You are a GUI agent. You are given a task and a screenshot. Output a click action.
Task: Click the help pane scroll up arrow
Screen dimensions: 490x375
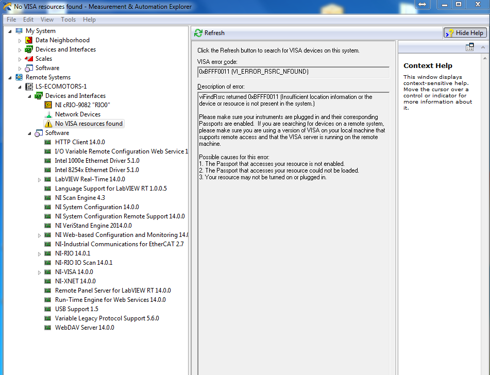coord(485,58)
